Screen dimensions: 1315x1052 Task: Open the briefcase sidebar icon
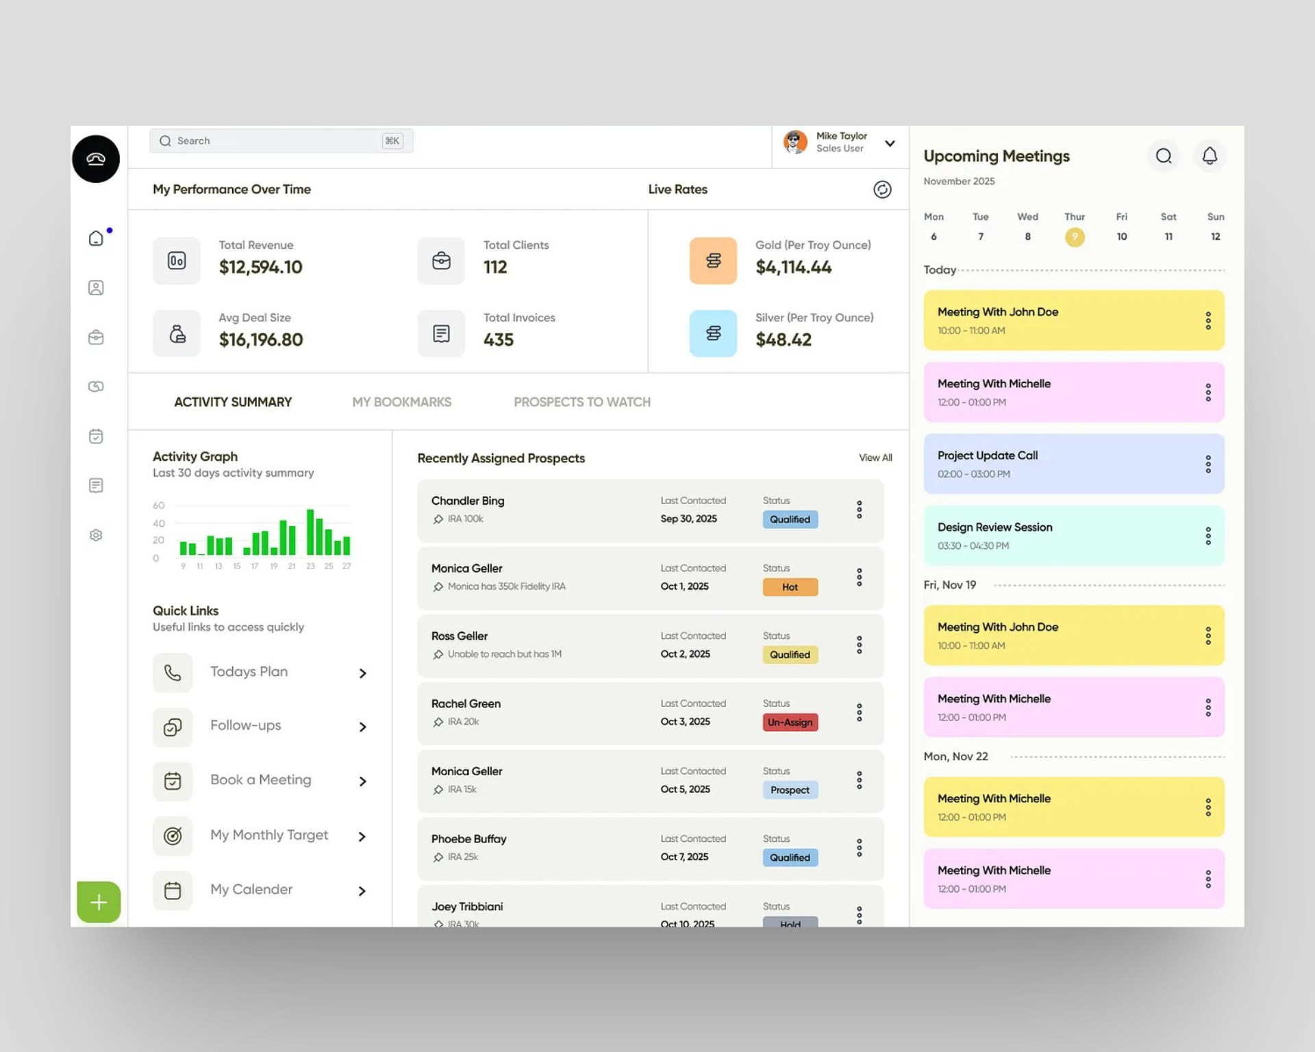(x=96, y=337)
